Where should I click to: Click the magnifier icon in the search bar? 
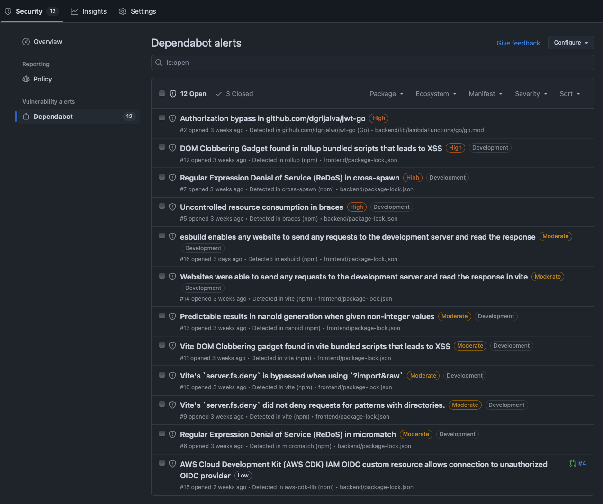point(159,62)
